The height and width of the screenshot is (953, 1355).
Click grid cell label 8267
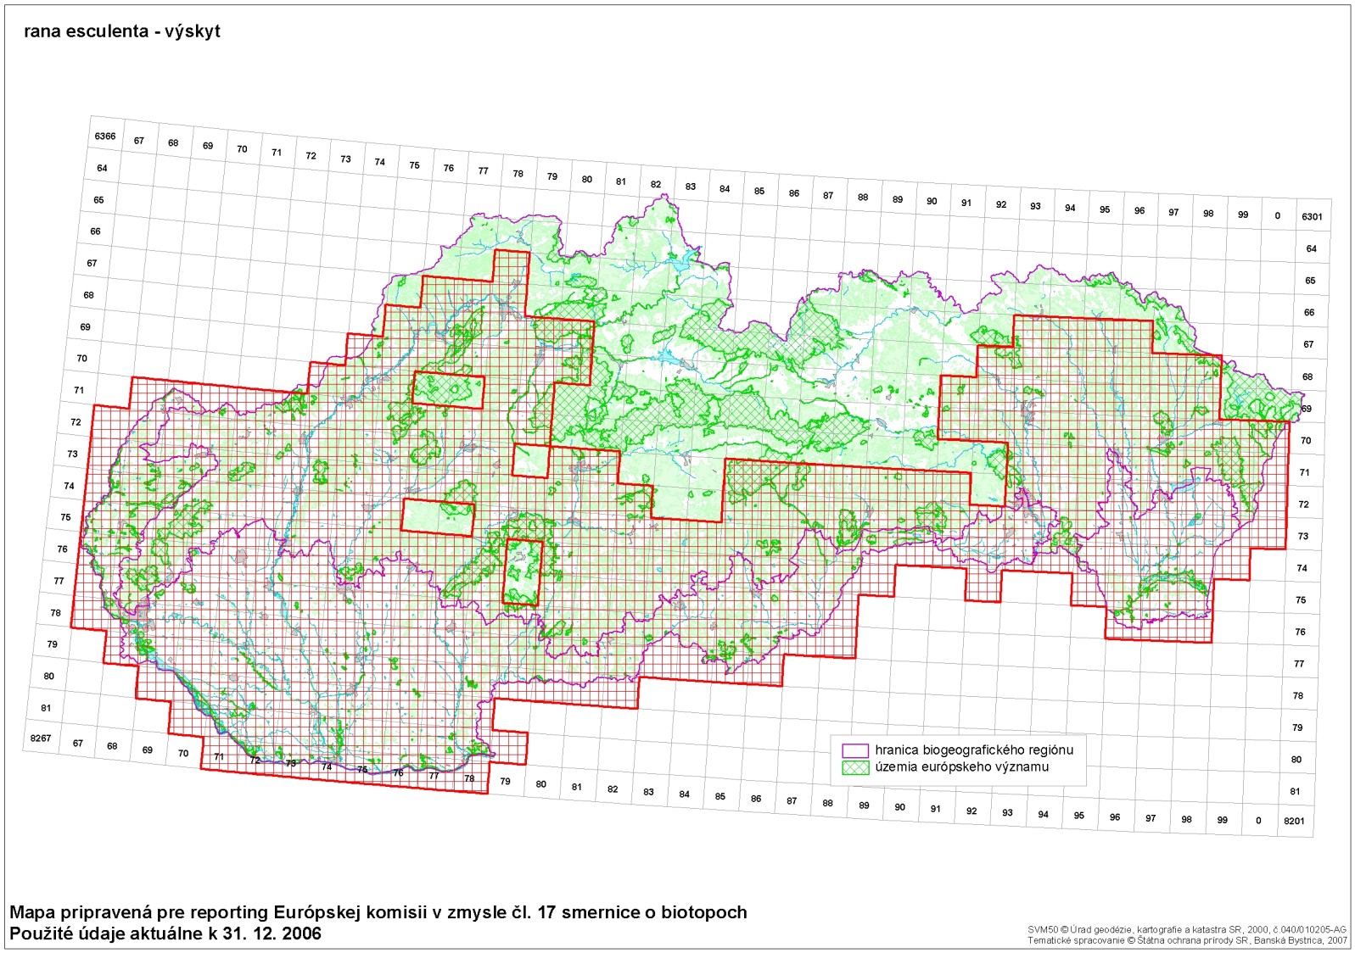[x=41, y=738]
